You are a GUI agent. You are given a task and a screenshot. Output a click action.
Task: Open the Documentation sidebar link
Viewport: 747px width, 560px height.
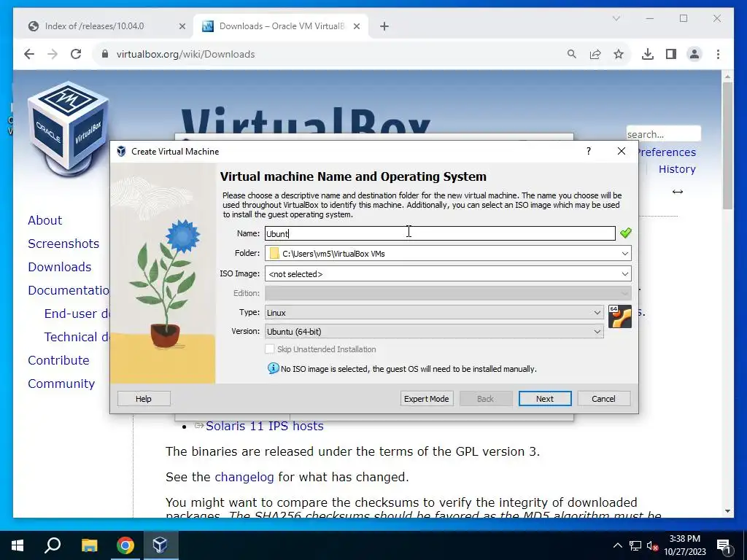tap(69, 290)
